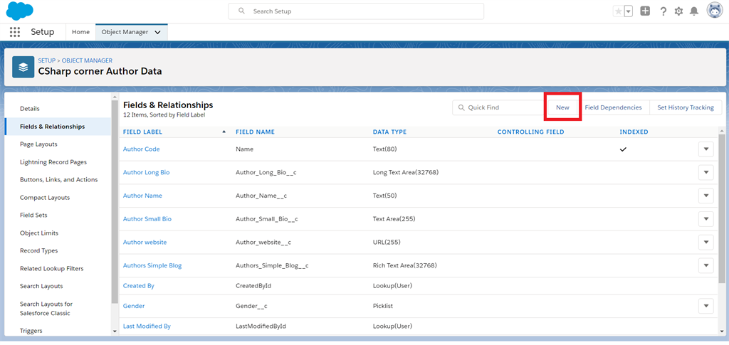This screenshot has width=729, height=345.
Task: Open the Help question mark icon
Action: pyautogui.click(x=664, y=11)
